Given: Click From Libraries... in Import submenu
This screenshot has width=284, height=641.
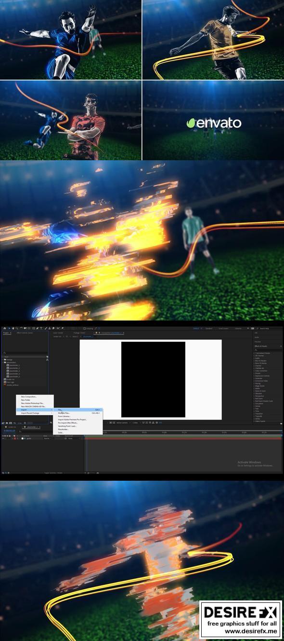Looking at the screenshot, I should [77, 416].
